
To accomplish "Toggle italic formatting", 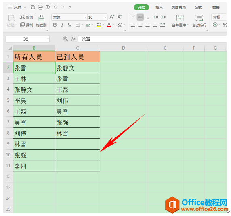I will pos(62,25).
